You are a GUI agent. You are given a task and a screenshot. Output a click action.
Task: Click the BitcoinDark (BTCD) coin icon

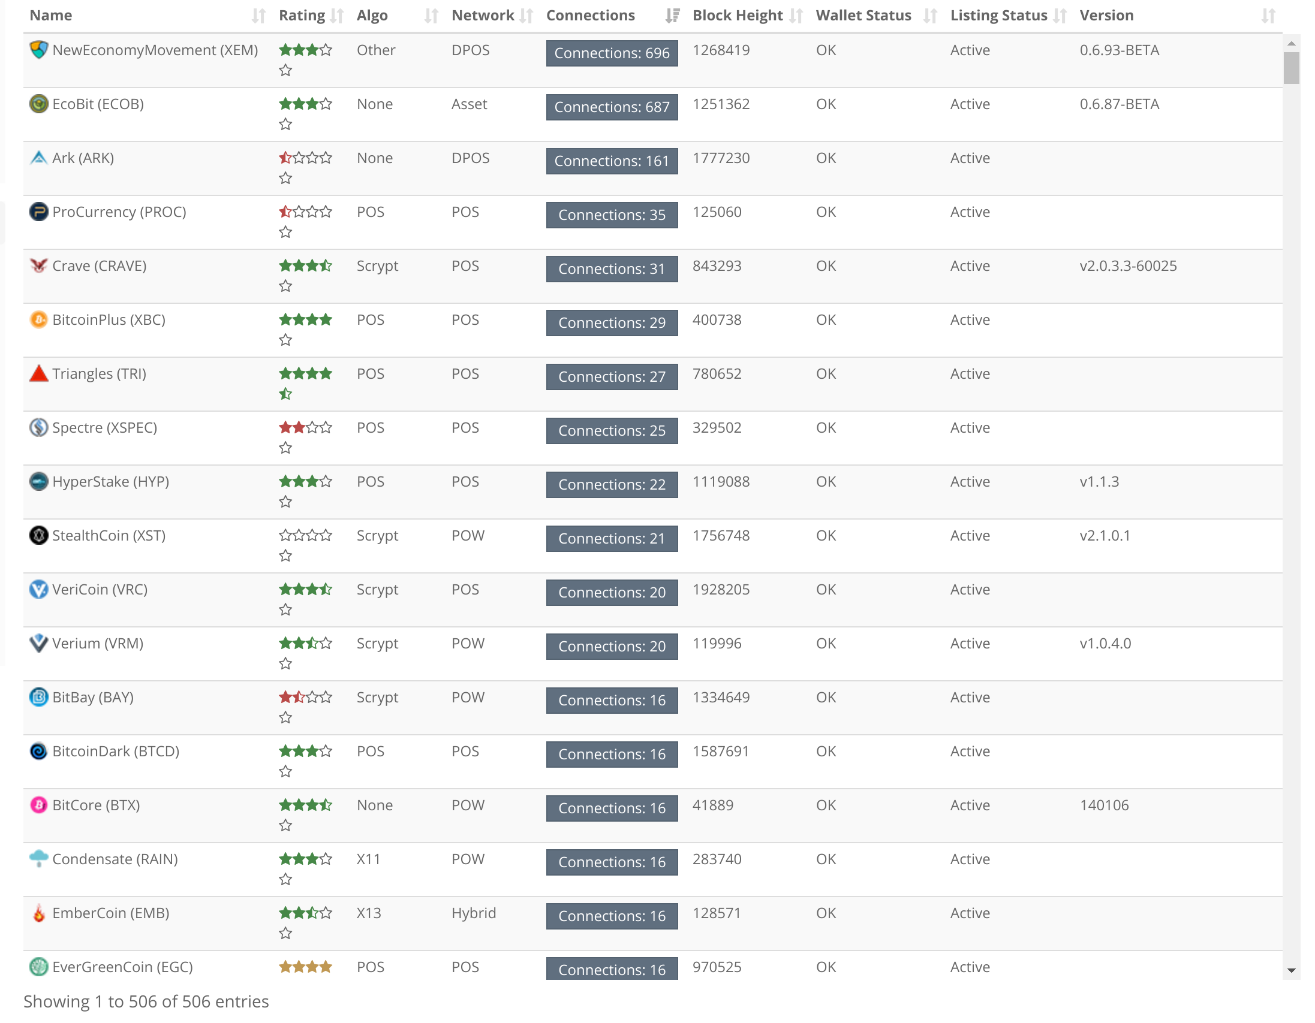click(x=38, y=752)
